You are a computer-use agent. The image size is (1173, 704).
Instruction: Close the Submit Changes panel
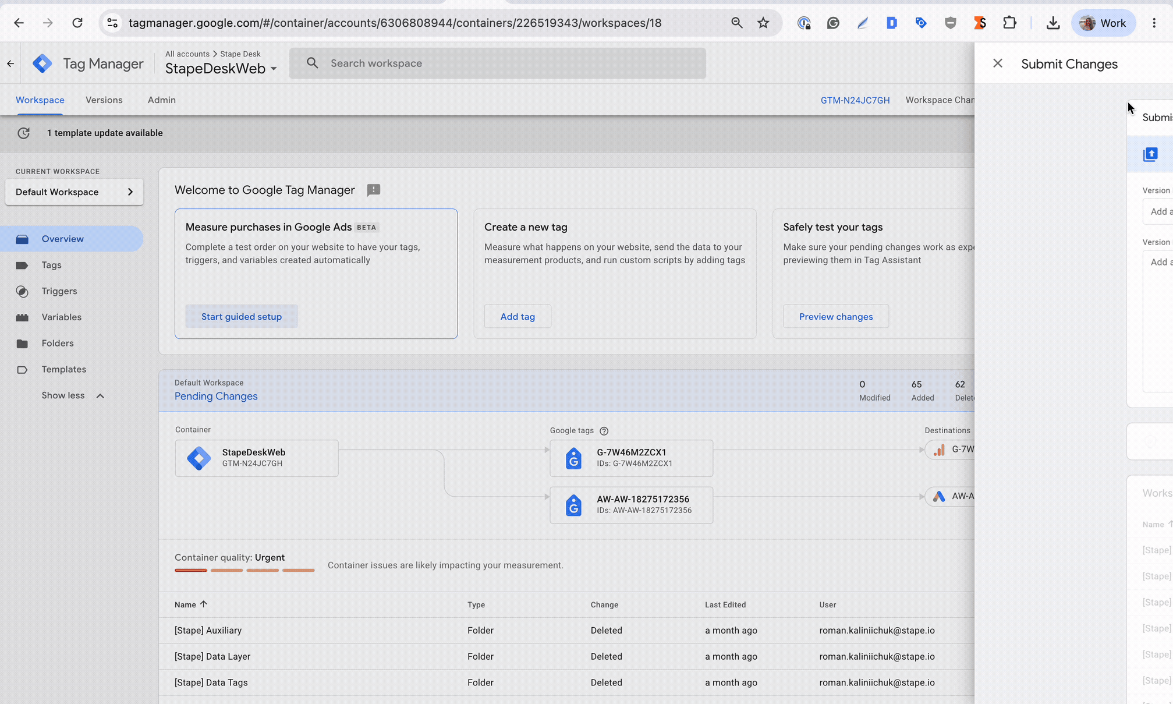[x=998, y=63]
